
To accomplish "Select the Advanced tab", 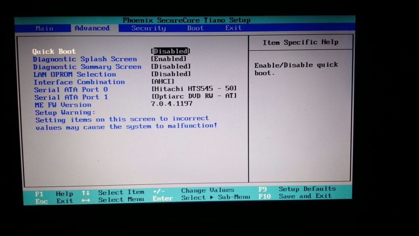I will 92,28.
